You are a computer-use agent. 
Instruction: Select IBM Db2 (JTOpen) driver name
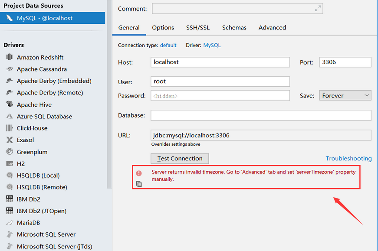click(x=42, y=211)
